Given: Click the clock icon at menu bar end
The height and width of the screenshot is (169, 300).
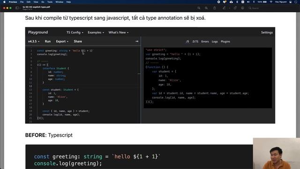Looking at the screenshot, I should tap(296, 2).
